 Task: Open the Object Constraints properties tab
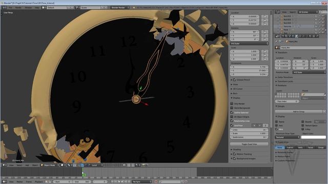300,36
